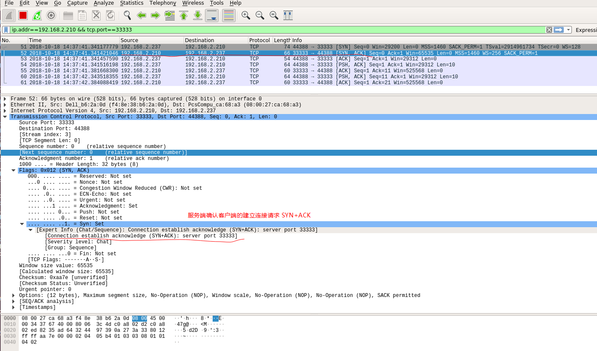Sort by the Destination column header
Screen dimensions: 597x351
tap(216, 40)
